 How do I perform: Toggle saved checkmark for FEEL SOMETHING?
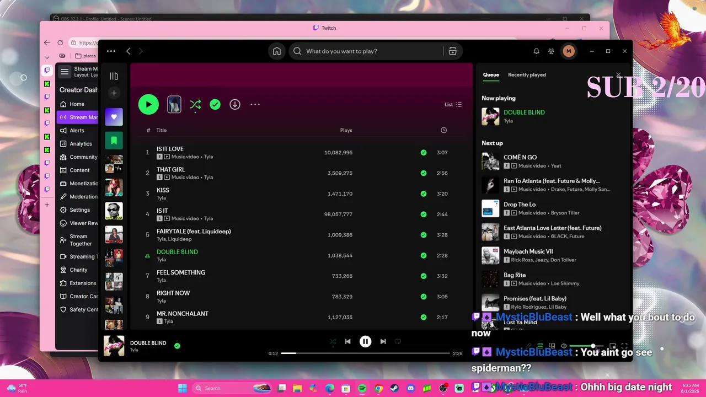[424, 276]
